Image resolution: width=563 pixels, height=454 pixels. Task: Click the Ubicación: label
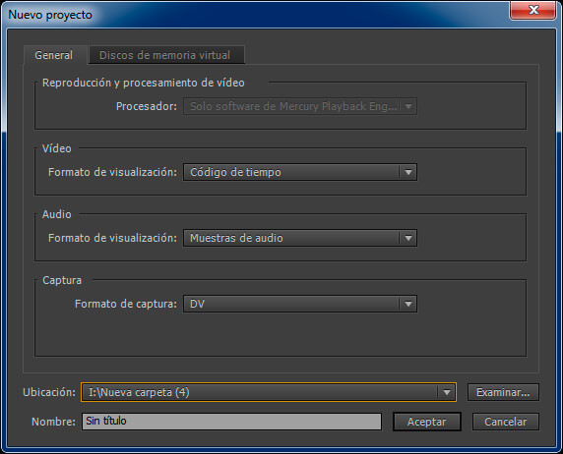click(49, 392)
